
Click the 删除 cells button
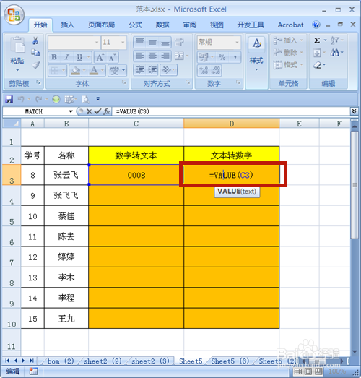(x=288, y=52)
